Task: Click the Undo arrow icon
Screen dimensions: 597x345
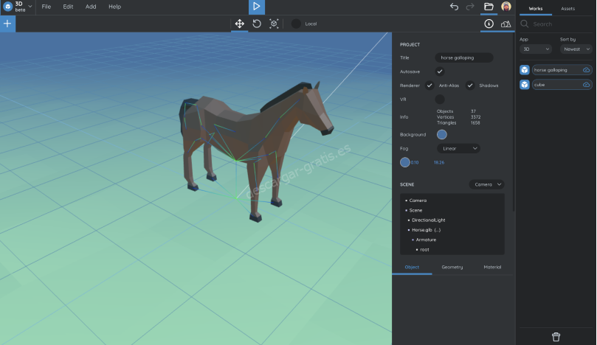Action: tap(454, 7)
